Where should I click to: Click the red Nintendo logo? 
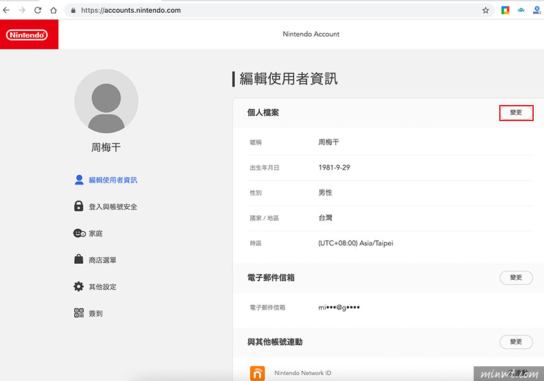[x=29, y=35]
